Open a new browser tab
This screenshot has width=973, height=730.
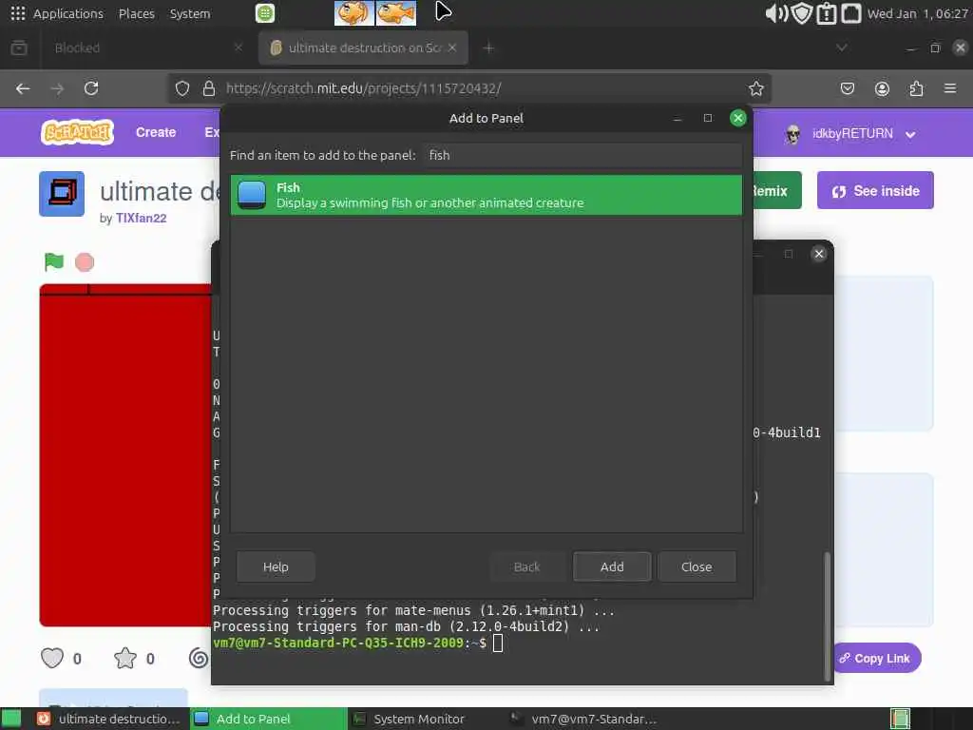[489, 48]
